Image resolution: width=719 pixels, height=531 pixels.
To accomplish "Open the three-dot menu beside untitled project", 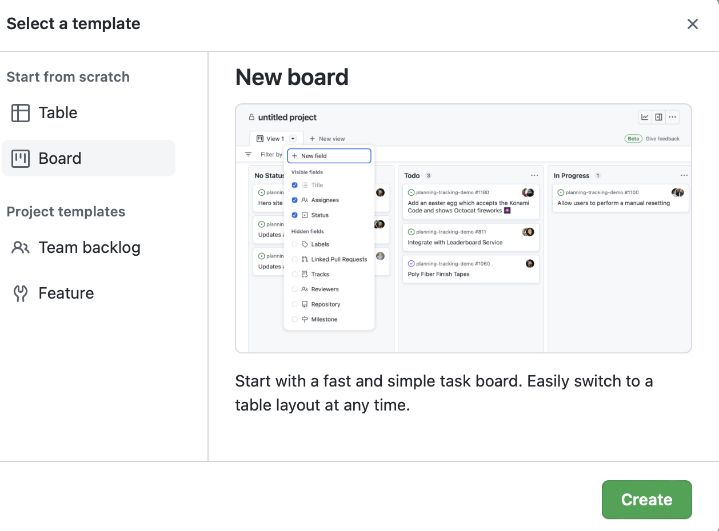I will click(x=673, y=117).
